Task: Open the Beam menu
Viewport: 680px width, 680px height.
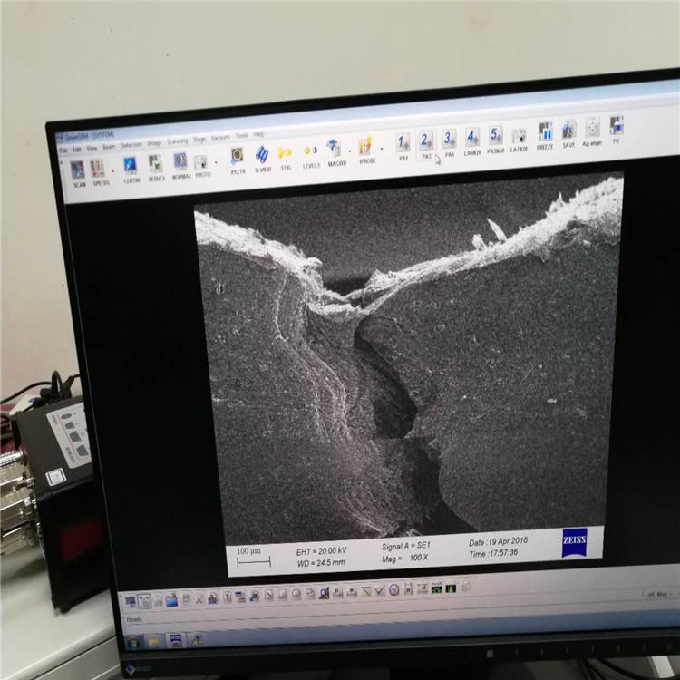Action: pyautogui.click(x=109, y=147)
